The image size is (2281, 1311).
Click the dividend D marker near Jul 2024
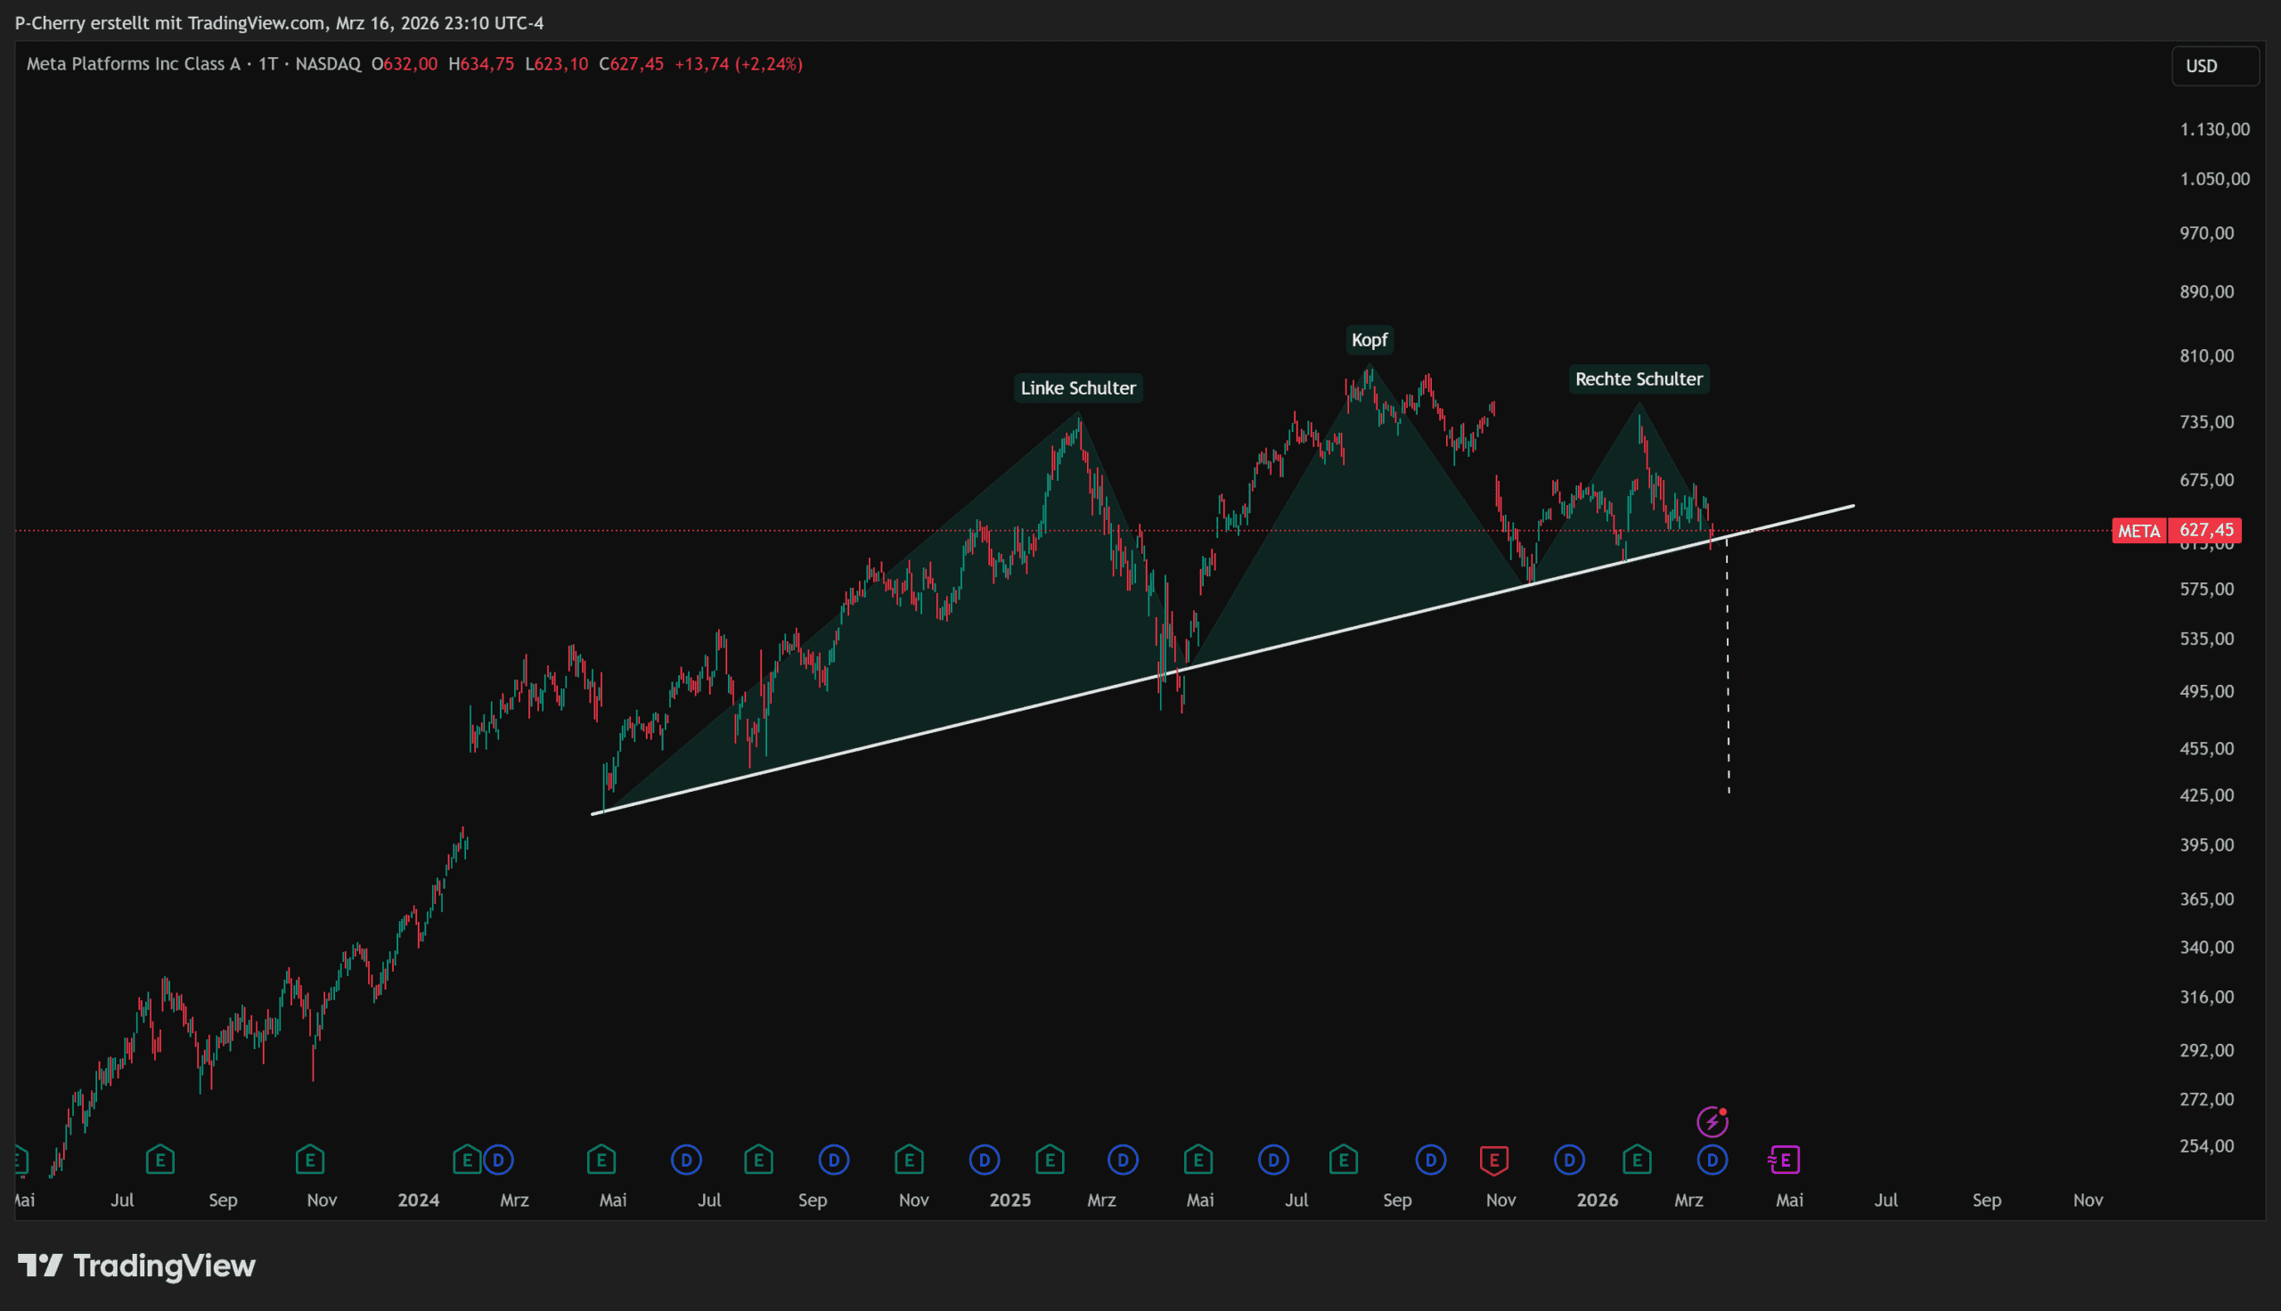[686, 1160]
